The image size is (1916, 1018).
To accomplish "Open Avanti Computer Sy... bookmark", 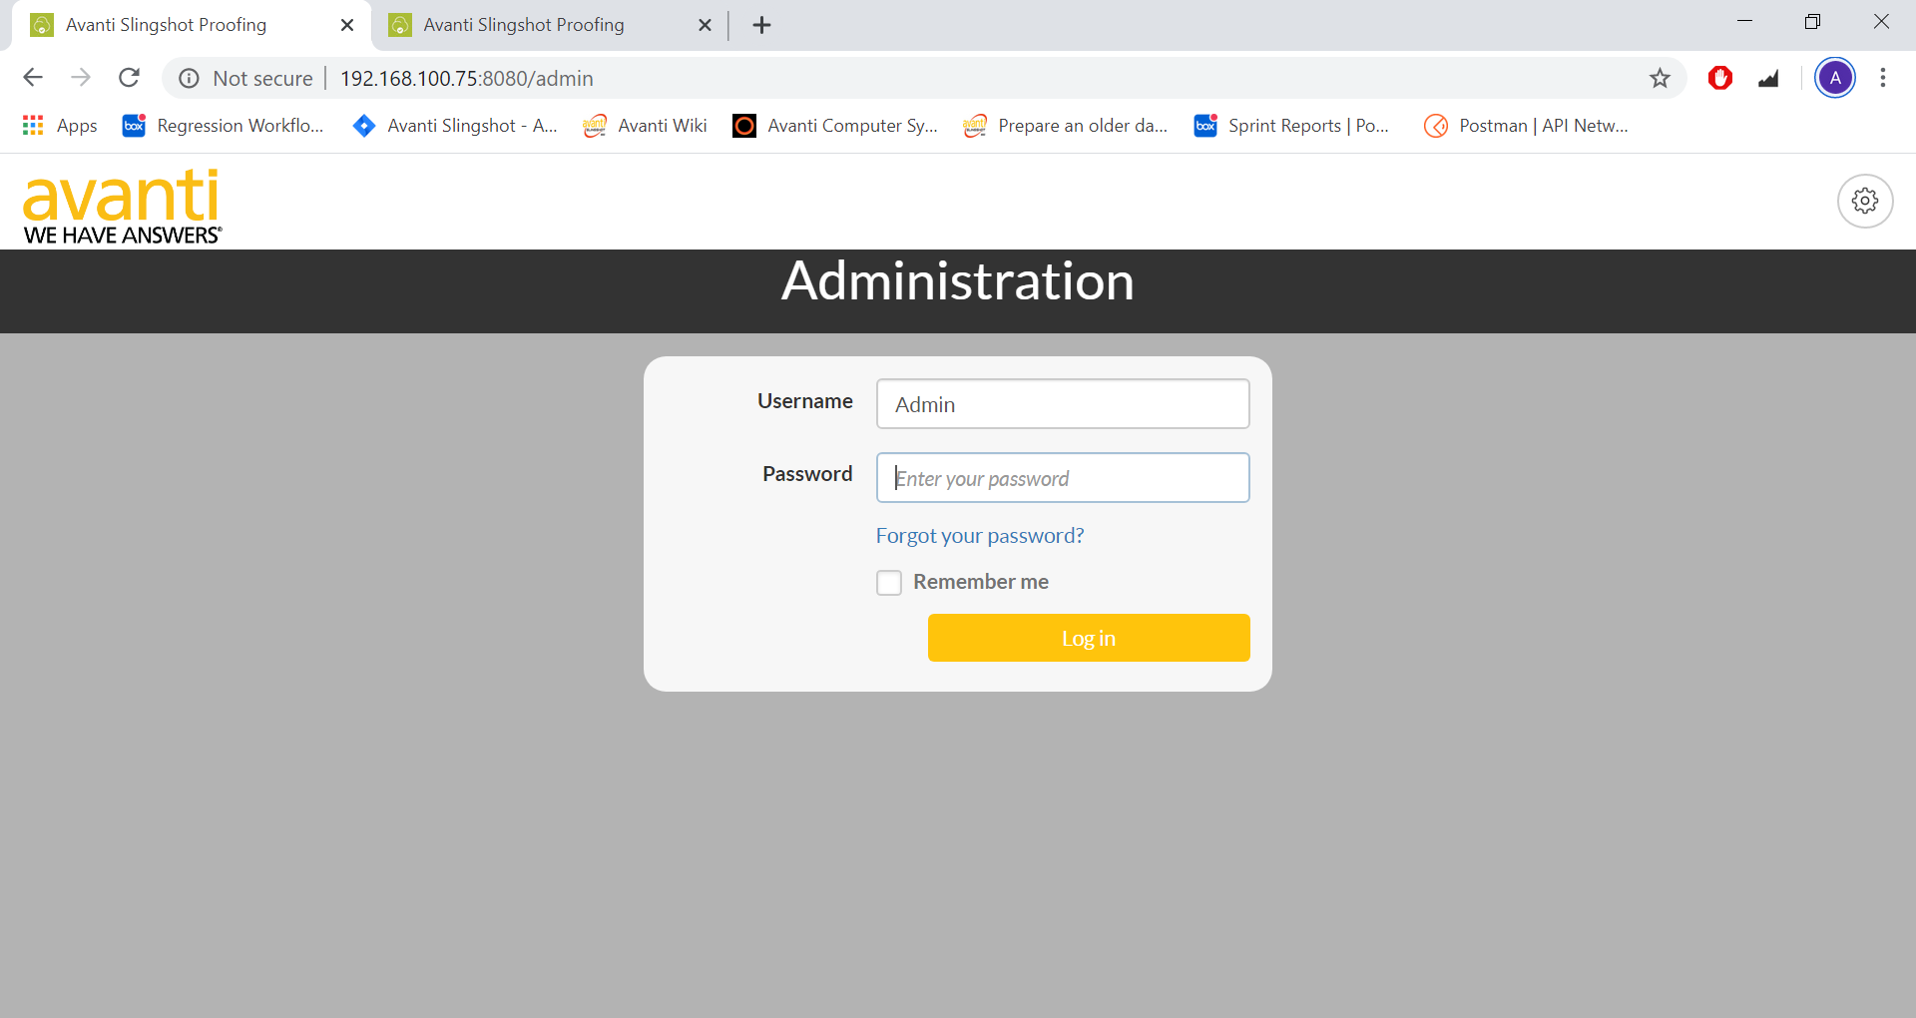I will tap(835, 126).
